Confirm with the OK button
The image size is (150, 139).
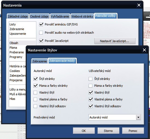tap(84, 131)
